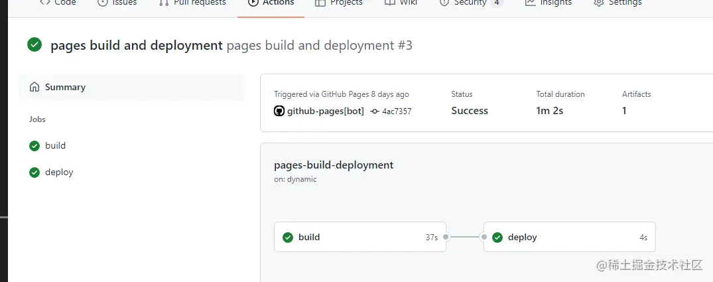Screen dimensions: 713x282
Task: Open the build job in the Jobs list
Action: tap(56, 146)
